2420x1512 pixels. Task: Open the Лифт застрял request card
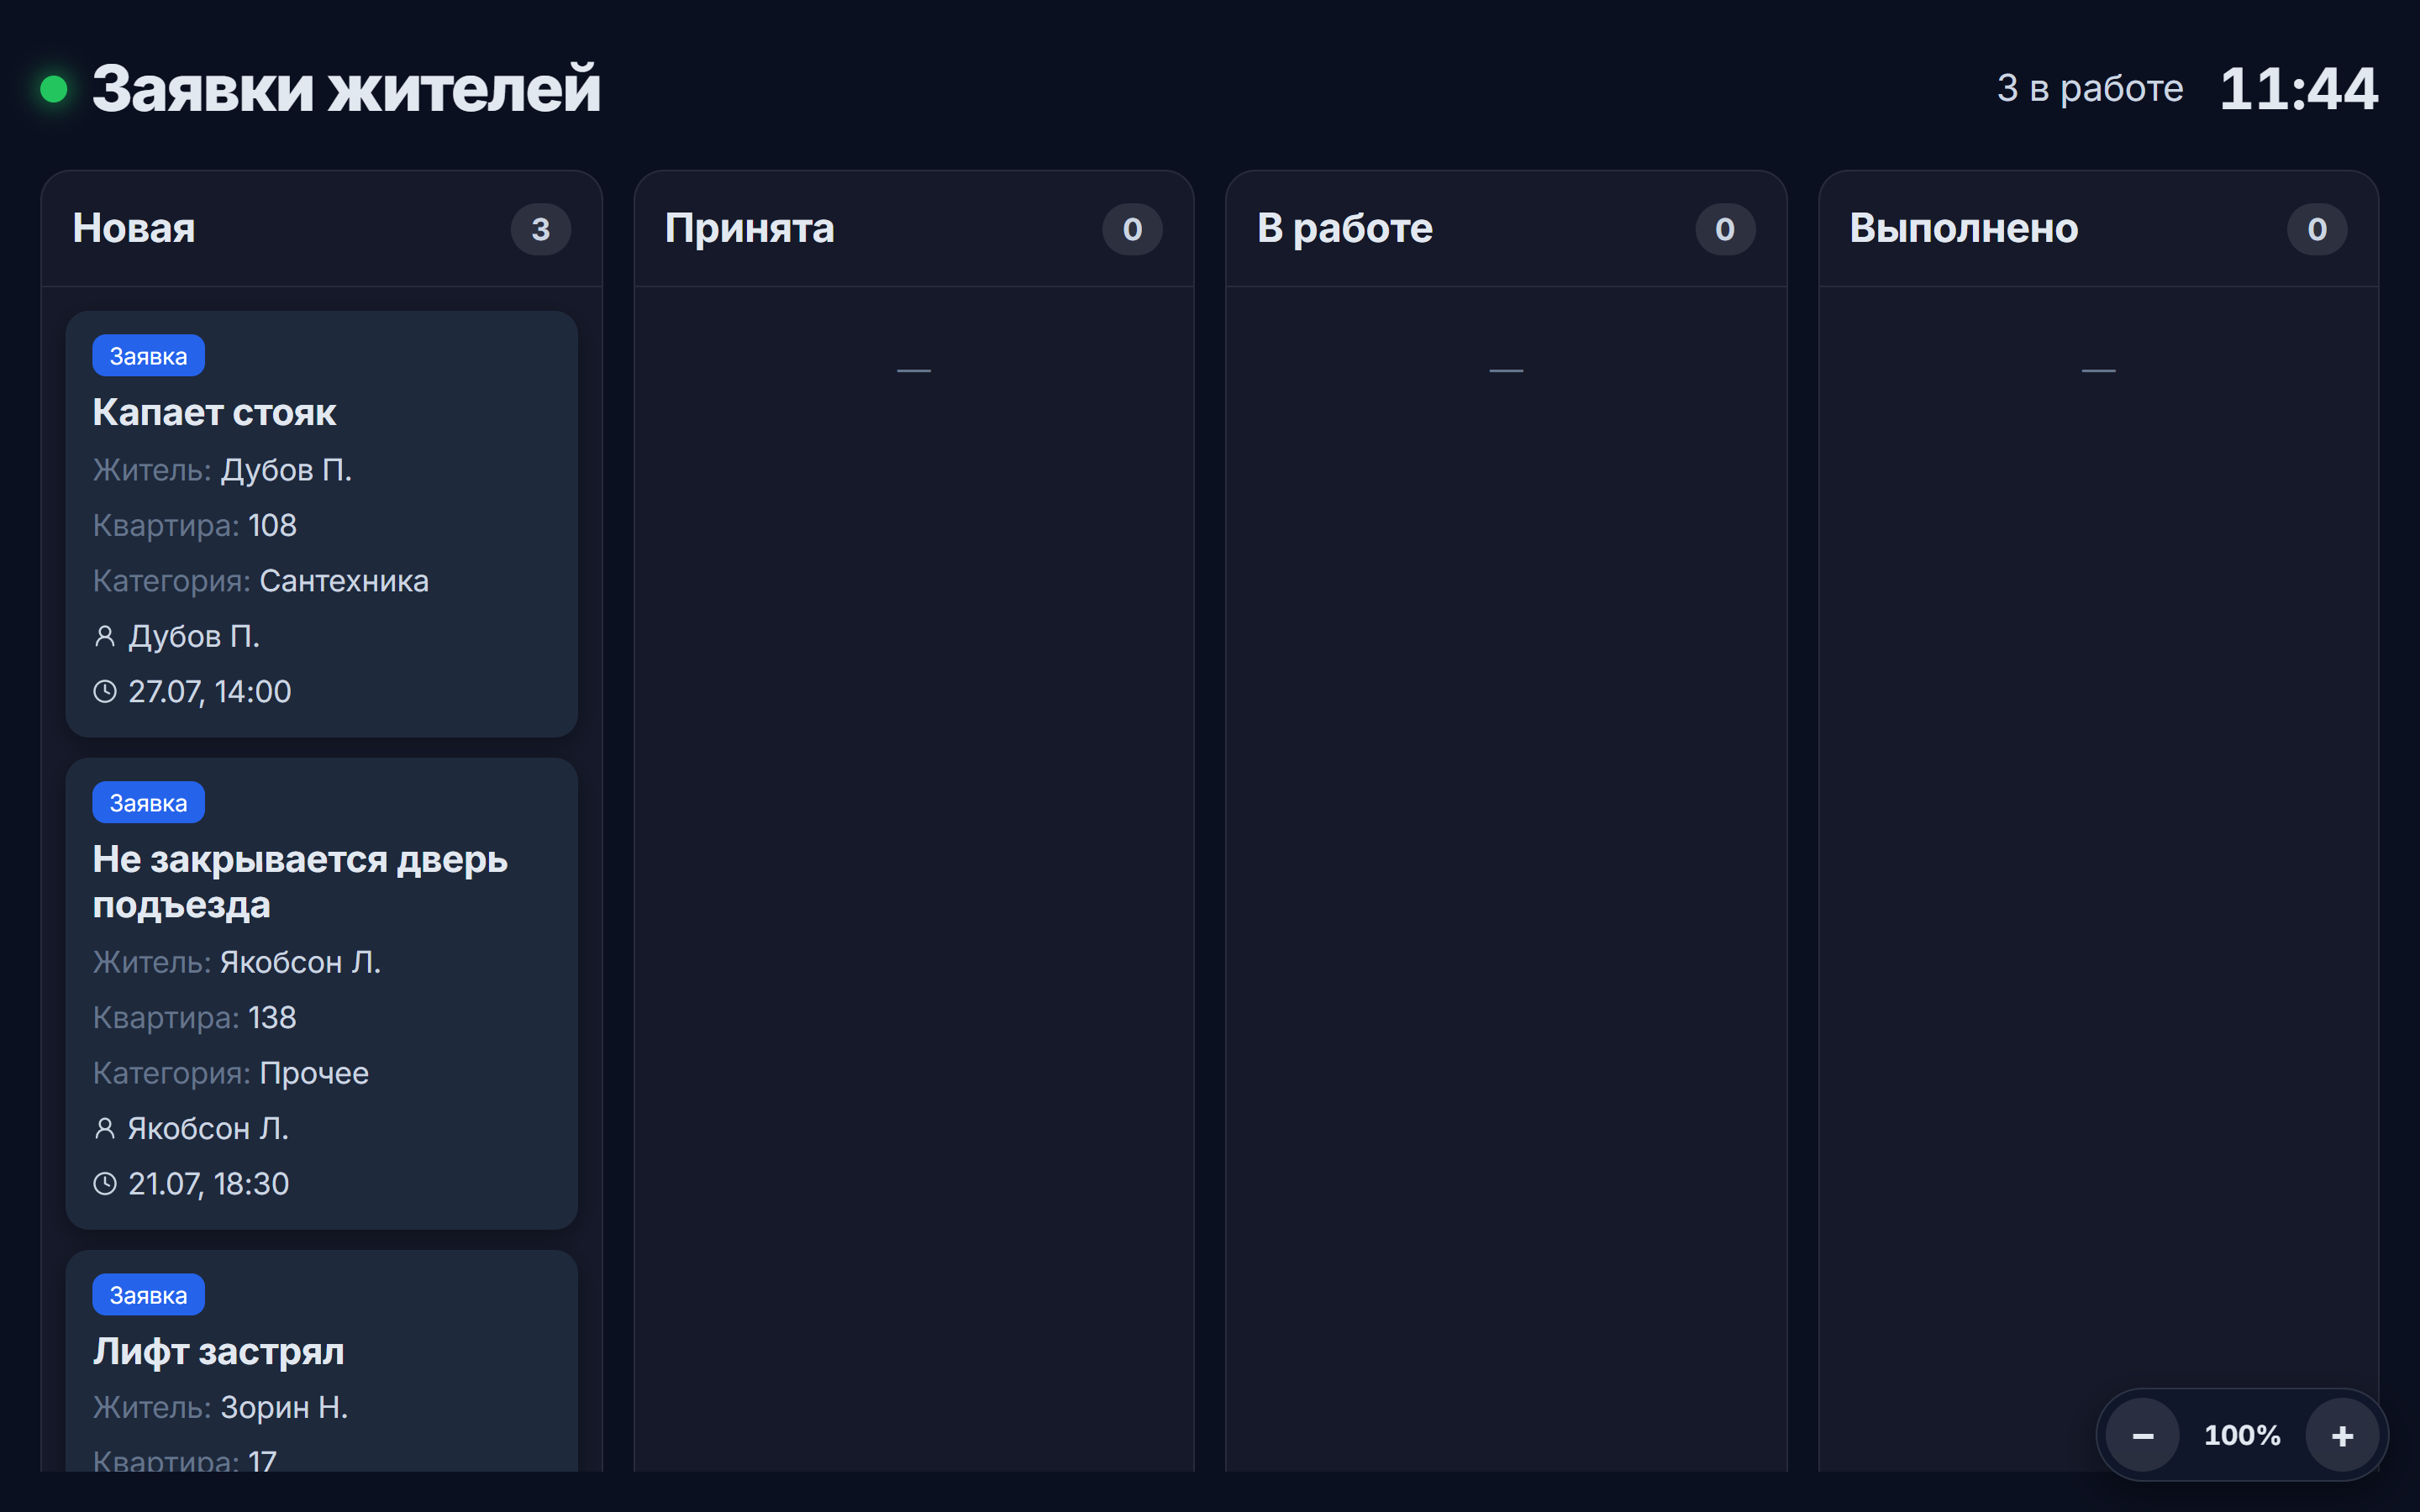[x=321, y=1361]
